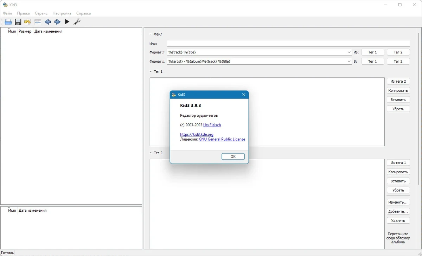Click the Play audio toolbar icon

(67, 22)
